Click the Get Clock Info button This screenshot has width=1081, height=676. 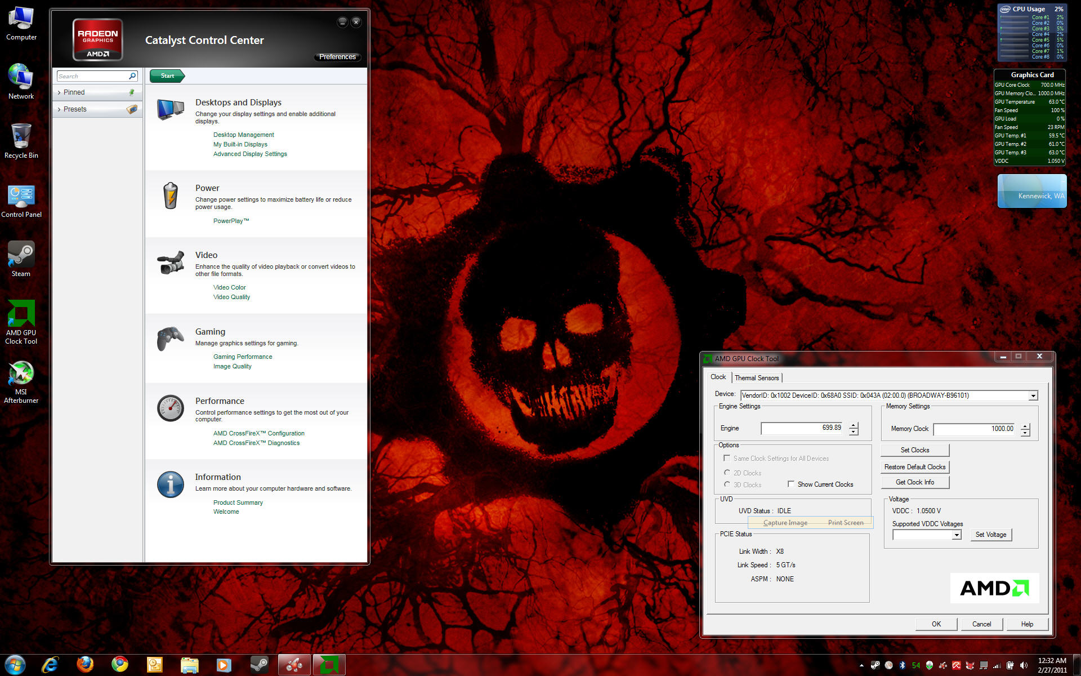915,482
